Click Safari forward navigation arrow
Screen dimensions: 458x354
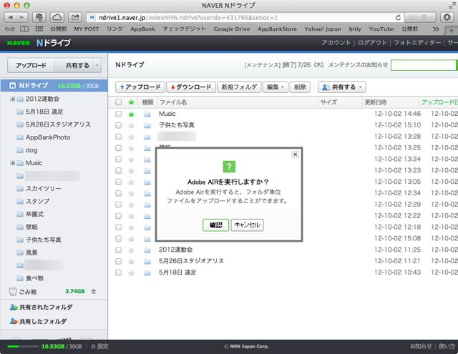click(x=22, y=17)
